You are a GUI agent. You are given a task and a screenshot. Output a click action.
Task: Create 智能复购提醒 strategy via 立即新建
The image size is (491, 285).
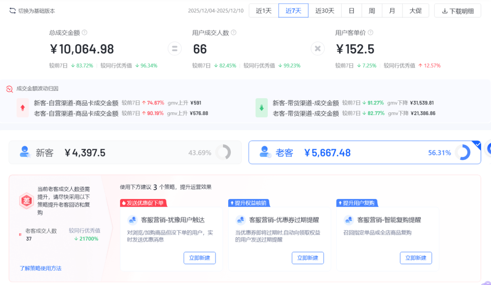point(416,258)
